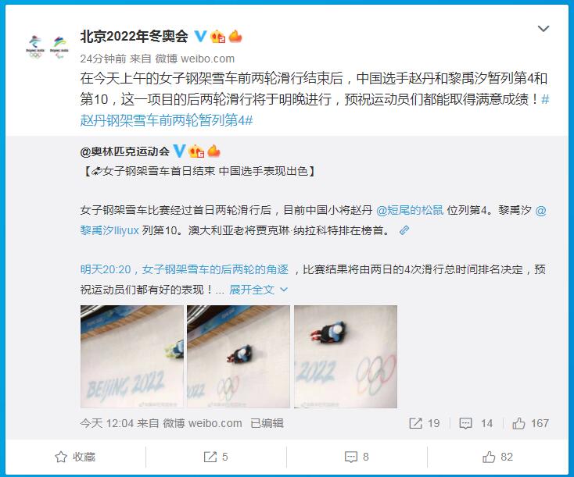Open the post options chevron menu
The image size is (574, 477).
544,29
